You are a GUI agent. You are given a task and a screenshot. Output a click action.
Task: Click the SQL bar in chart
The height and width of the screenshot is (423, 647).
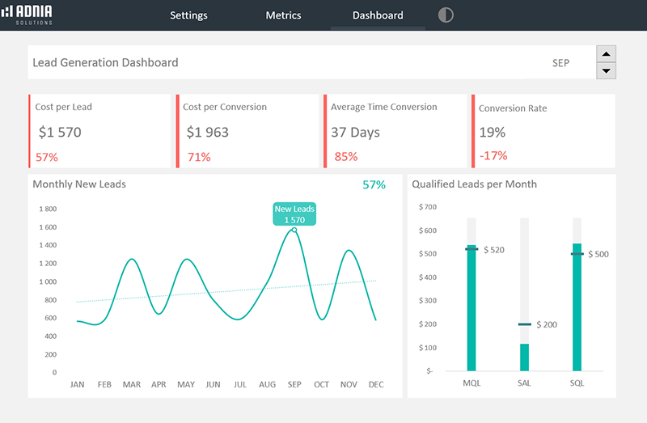577,309
